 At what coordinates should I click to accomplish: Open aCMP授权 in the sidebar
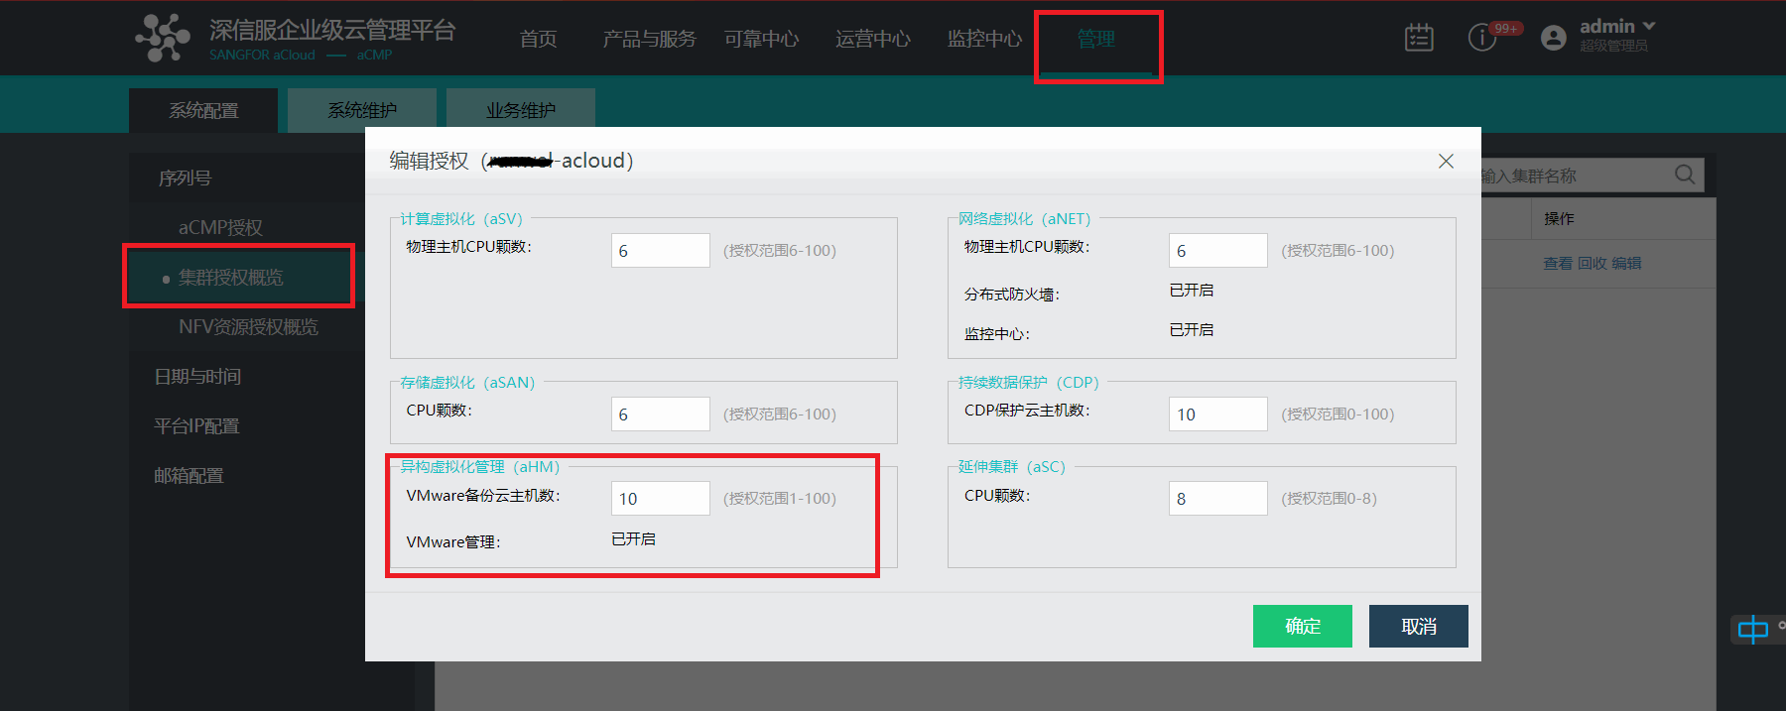220,227
